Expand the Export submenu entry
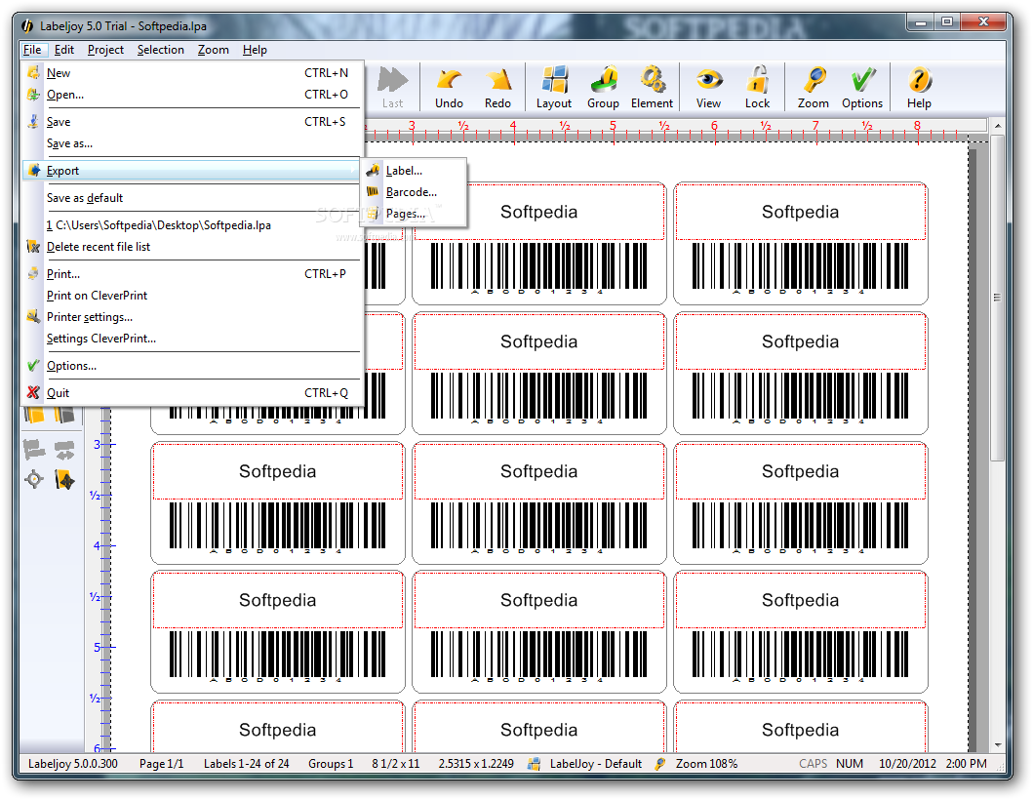1033x800 pixels. click(192, 171)
